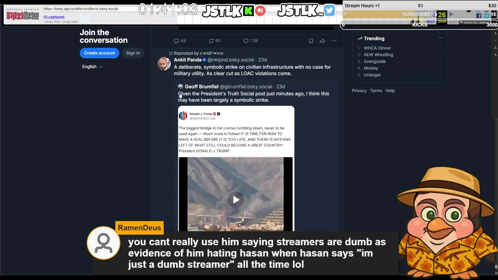
Task: Open Geoff Brumfiel's quoted post author name
Action: coord(202,87)
